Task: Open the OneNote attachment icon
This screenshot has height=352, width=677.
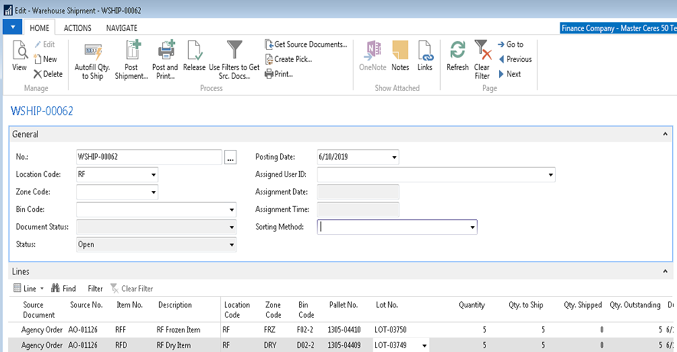Action: click(x=373, y=52)
